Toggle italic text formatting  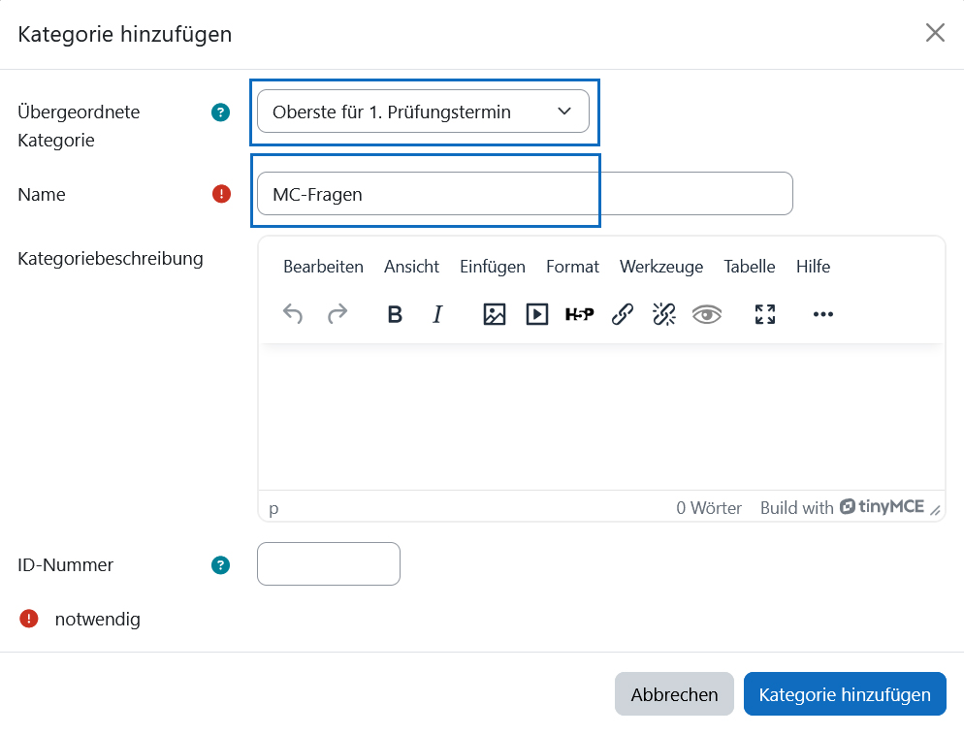pos(437,314)
